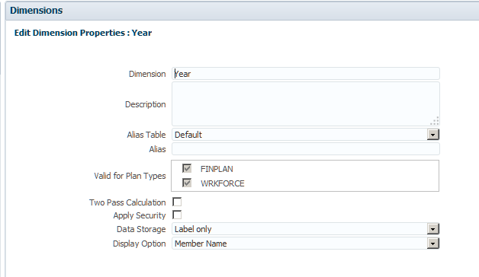This screenshot has height=277, width=479.
Task: Click the Alias Table label
Action: click(146, 135)
